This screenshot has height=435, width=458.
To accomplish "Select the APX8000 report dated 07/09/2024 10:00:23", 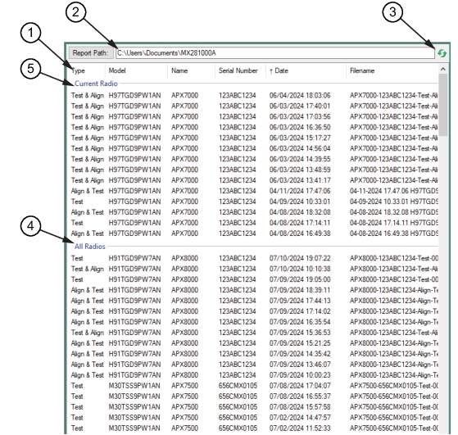I will (254, 375).
